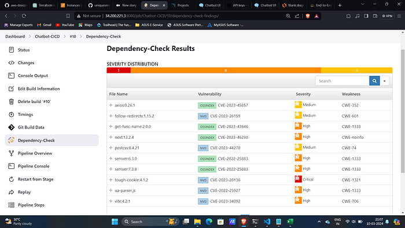Click the Delete build '#10' trash icon

[11, 101]
